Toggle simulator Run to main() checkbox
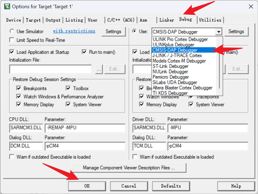 tap(84, 52)
